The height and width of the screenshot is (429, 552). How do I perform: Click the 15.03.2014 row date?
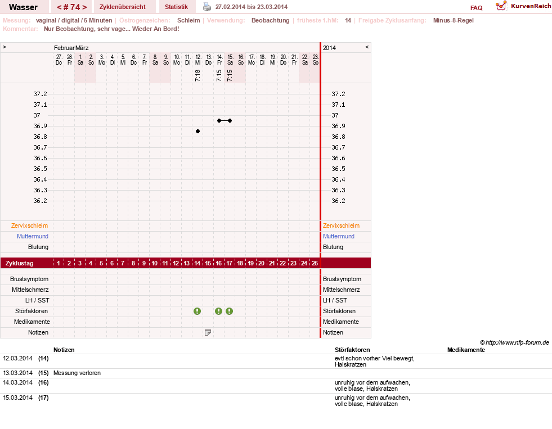pyautogui.click(x=18, y=398)
